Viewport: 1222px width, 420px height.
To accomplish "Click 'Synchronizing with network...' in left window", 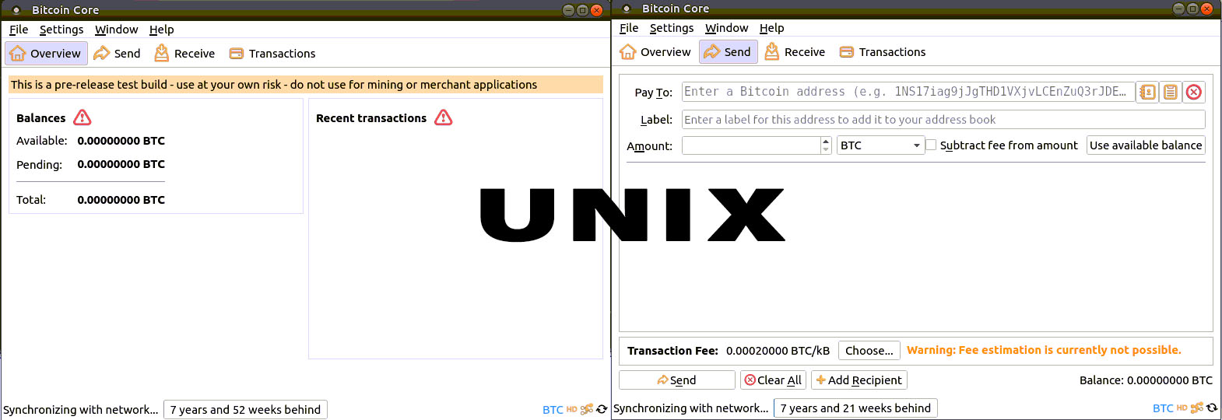I will [x=81, y=410].
